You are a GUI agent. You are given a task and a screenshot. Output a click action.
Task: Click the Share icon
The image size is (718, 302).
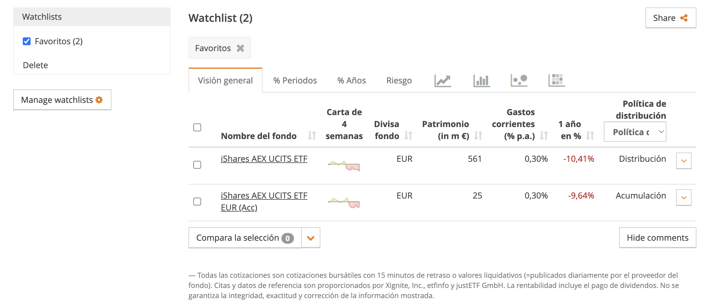pyautogui.click(x=684, y=18)
